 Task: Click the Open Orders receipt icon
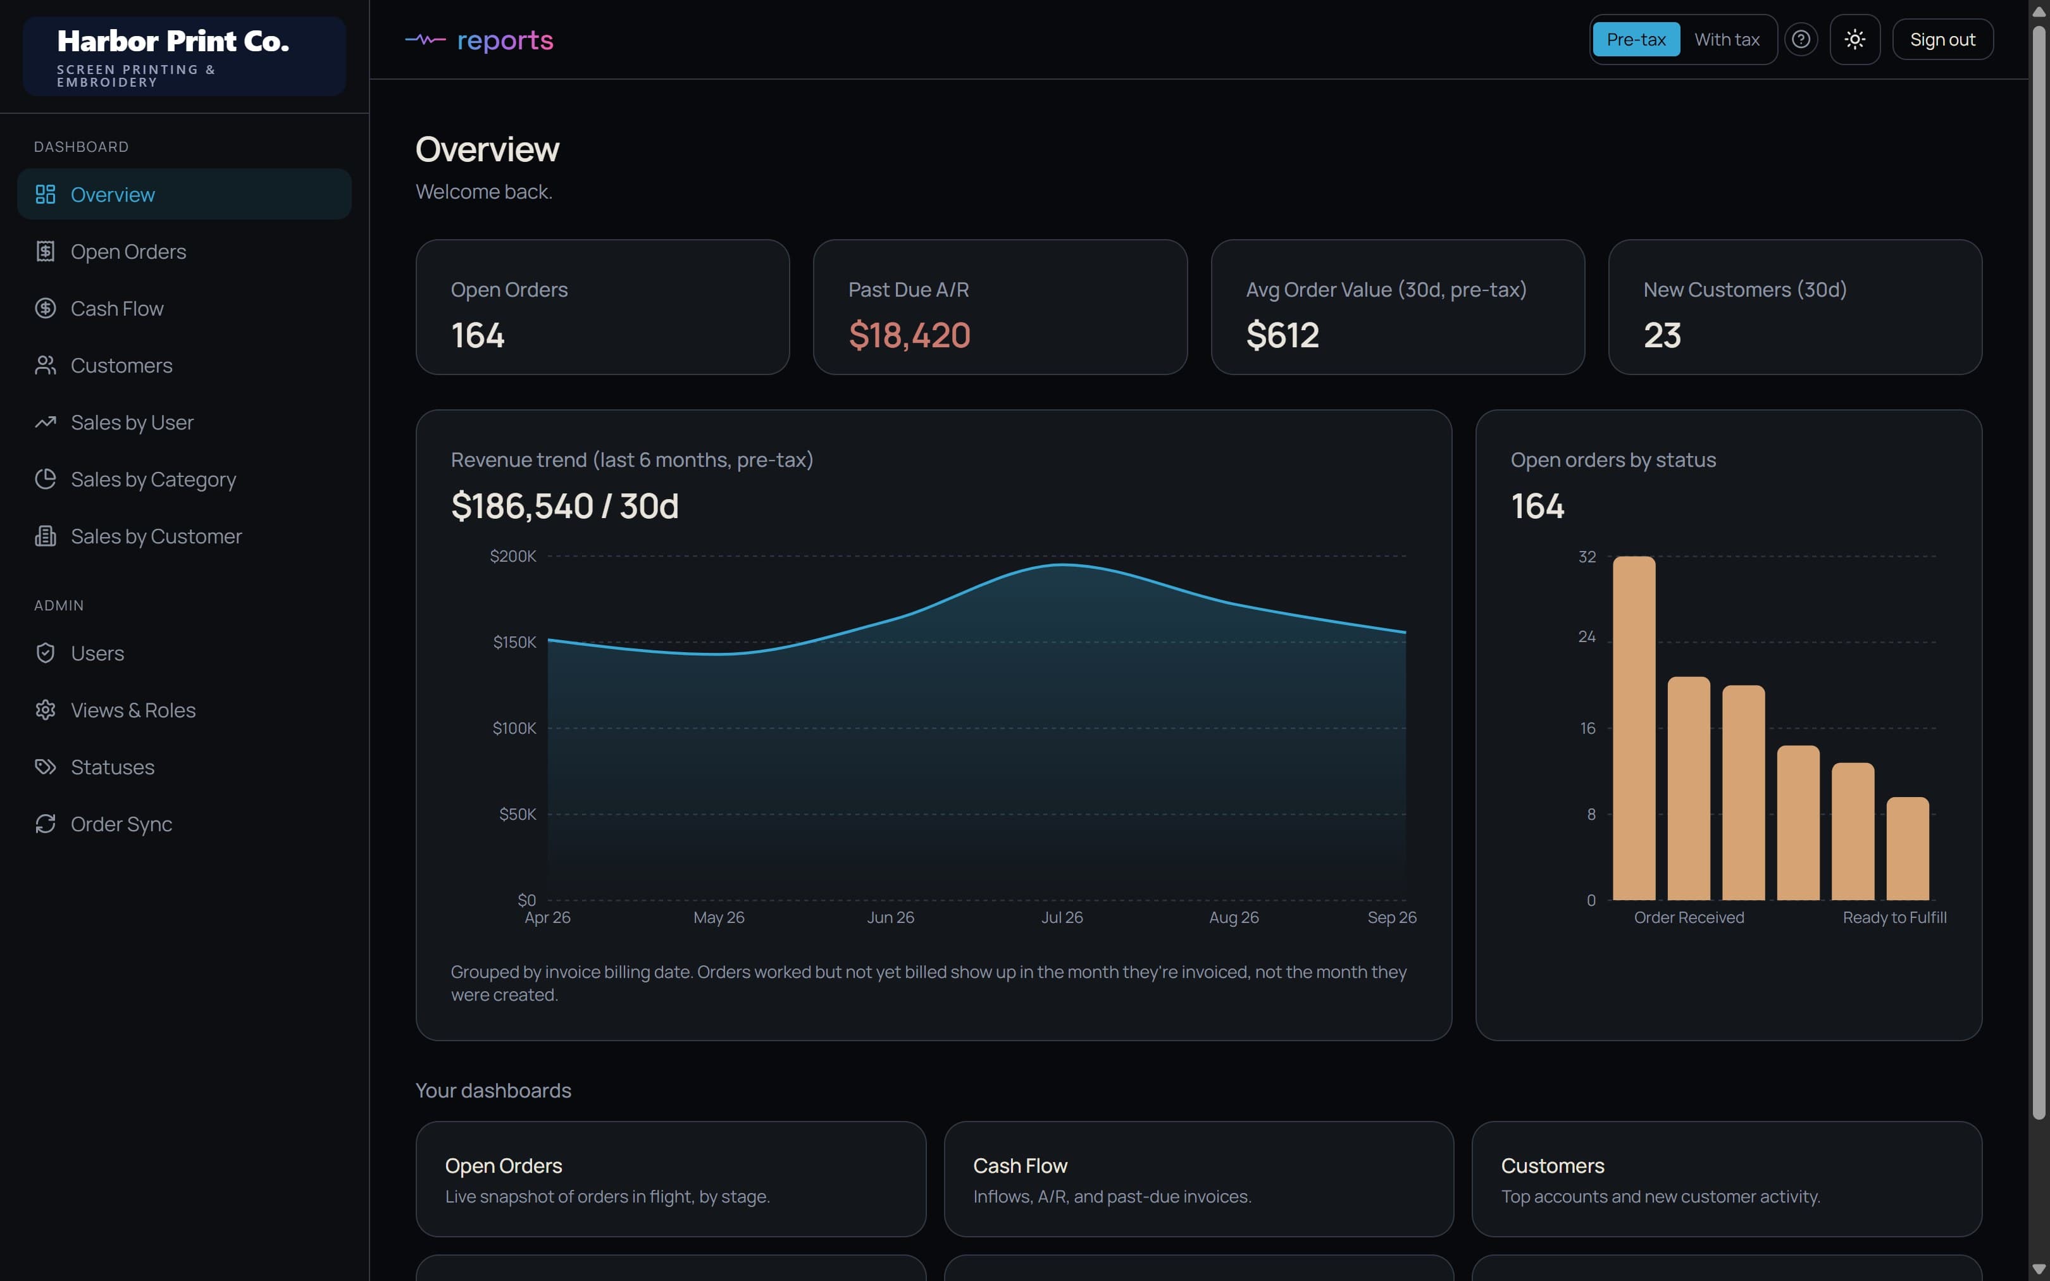point(46,251)
